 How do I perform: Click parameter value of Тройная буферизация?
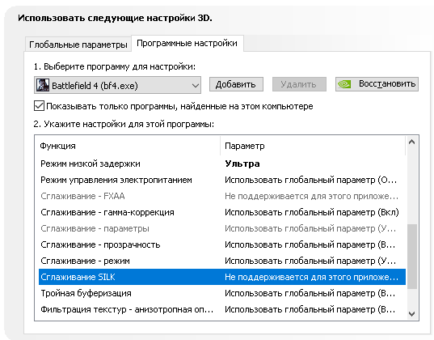click(310, 293)
